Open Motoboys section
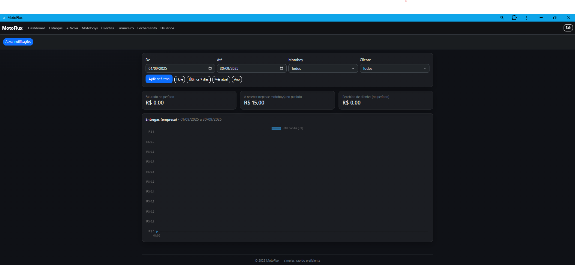 (89, 28)
